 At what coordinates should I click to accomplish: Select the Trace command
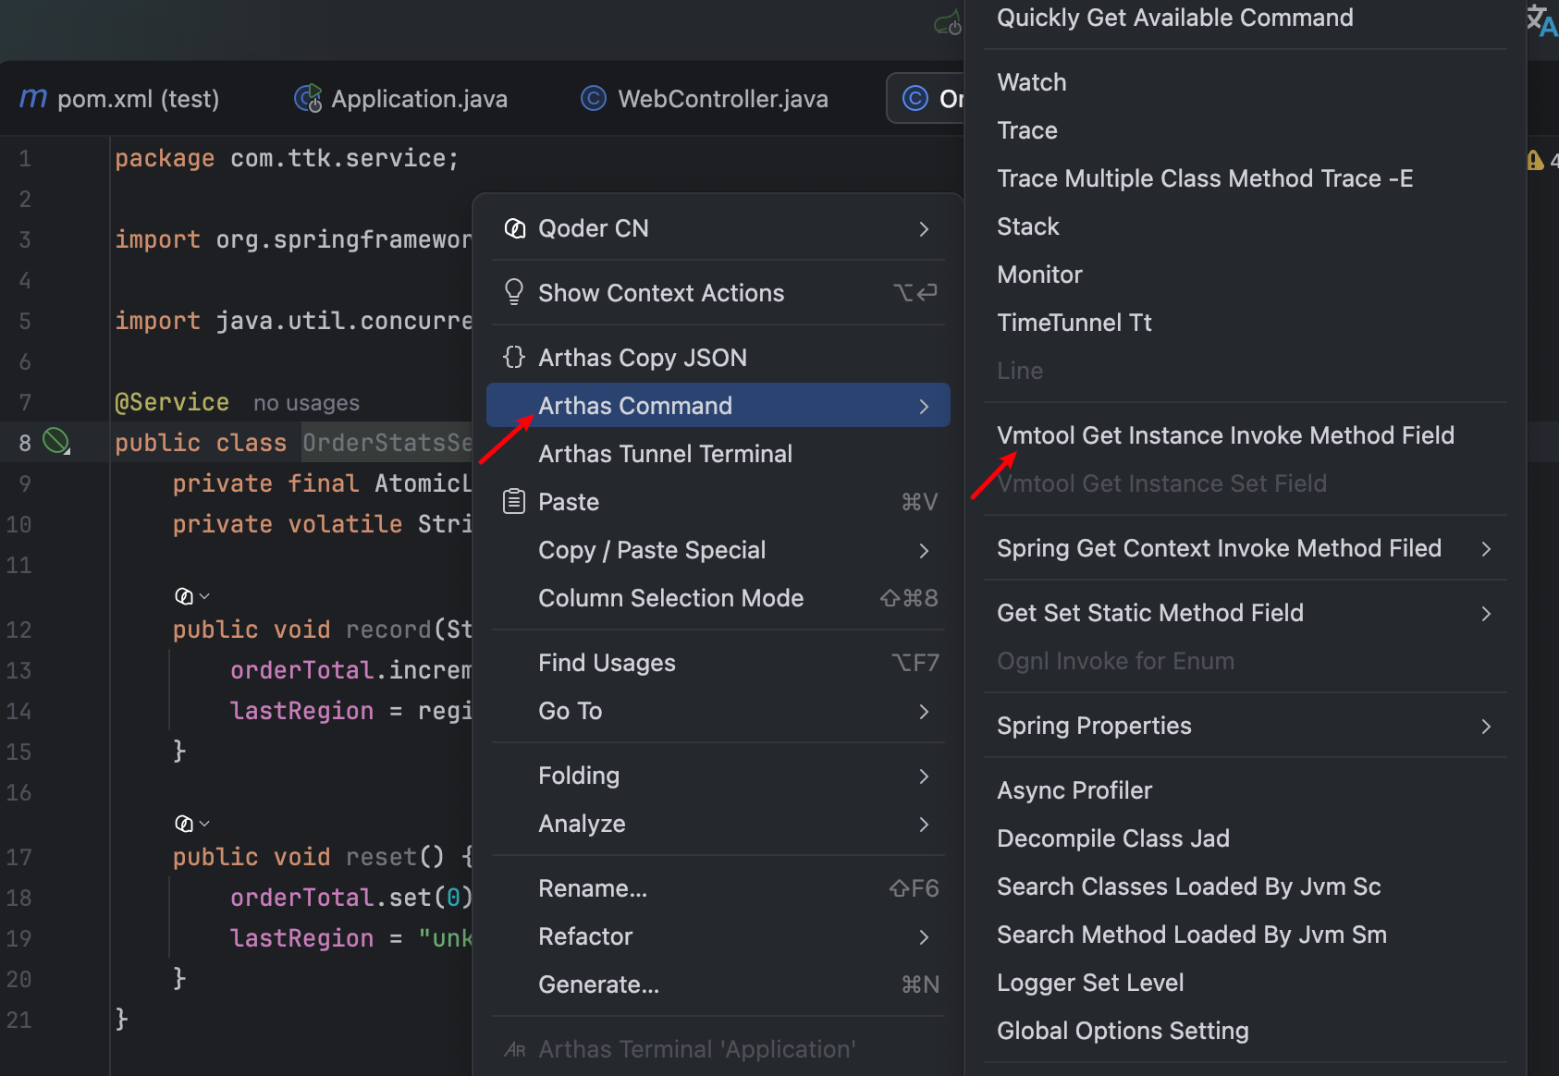[x=1245, y=130]
